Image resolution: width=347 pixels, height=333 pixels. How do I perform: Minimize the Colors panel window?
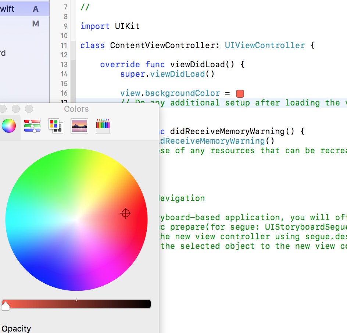point(16,109)
